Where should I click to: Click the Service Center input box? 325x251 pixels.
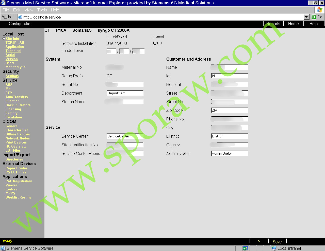125,136
